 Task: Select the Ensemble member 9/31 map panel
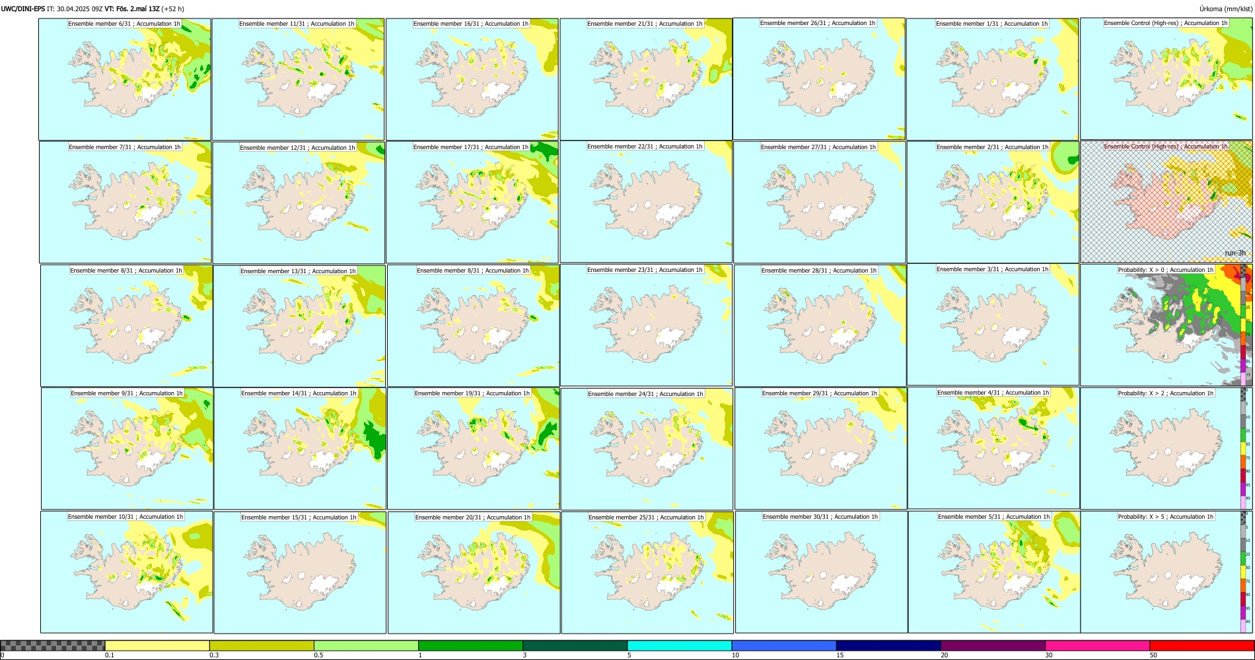[127, 449]
